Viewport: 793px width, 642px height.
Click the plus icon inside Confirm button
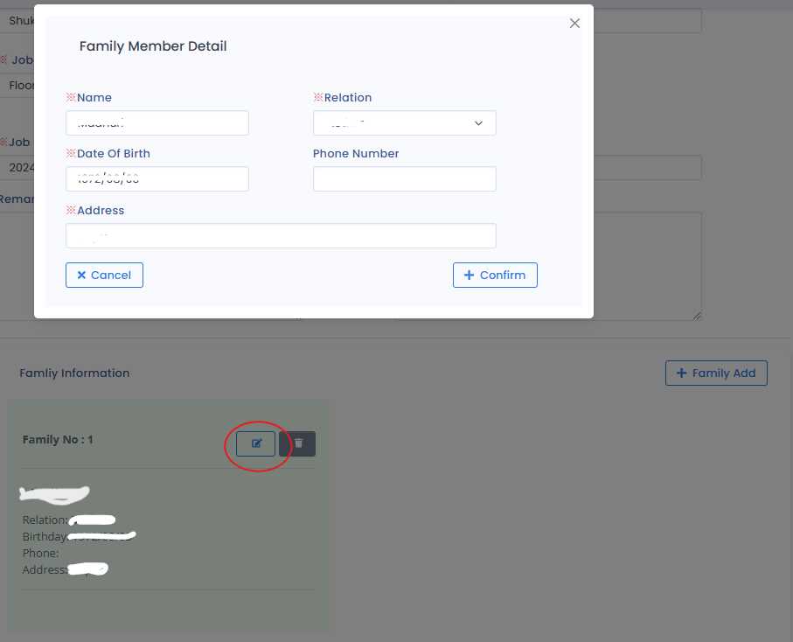coord(469,275)
